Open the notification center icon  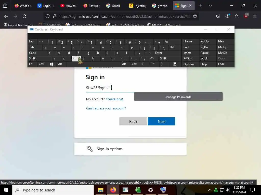[x=253, y=190]
